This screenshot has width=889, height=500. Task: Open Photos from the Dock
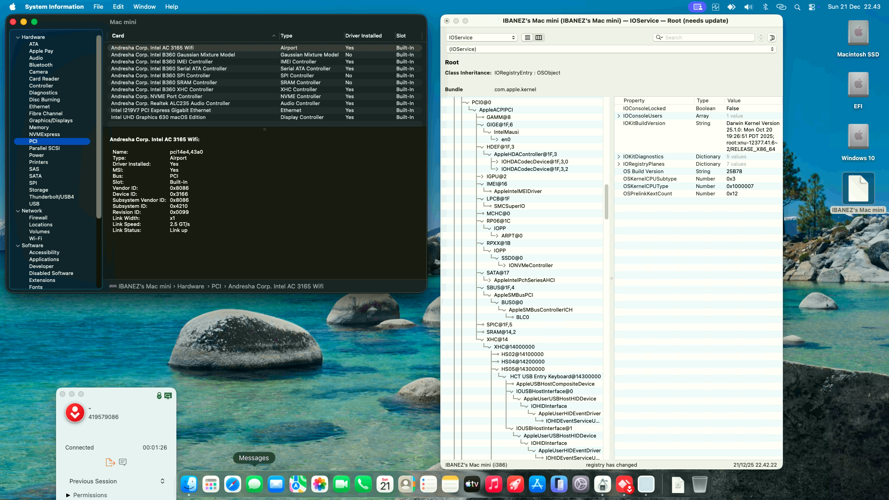coord(319,484)
